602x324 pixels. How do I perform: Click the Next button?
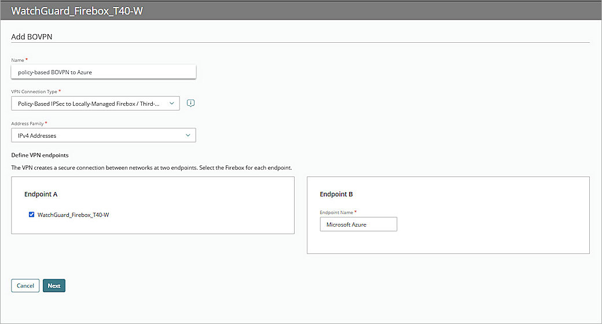54,286
